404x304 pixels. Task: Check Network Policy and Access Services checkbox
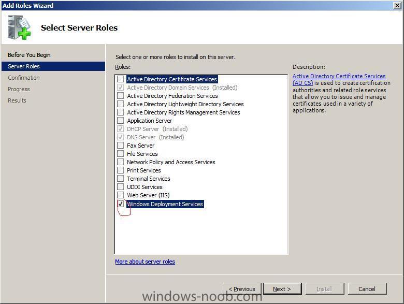pos(120,162)
